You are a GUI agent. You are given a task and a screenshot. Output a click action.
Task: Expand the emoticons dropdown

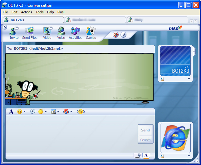(x=24, y=112)
